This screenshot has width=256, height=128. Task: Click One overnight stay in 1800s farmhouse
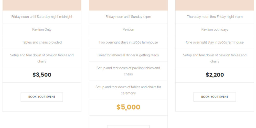[215, 42]
